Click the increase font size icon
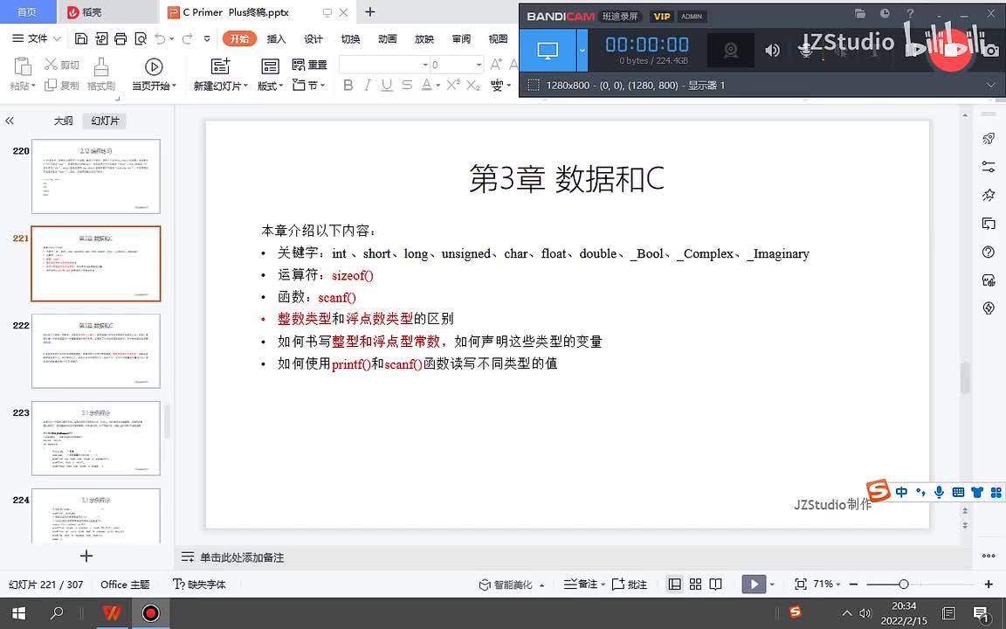 click(496, 64)
